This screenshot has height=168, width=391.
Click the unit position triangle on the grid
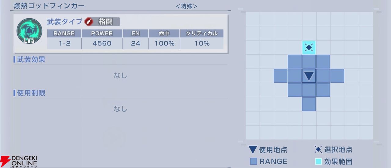309,76
